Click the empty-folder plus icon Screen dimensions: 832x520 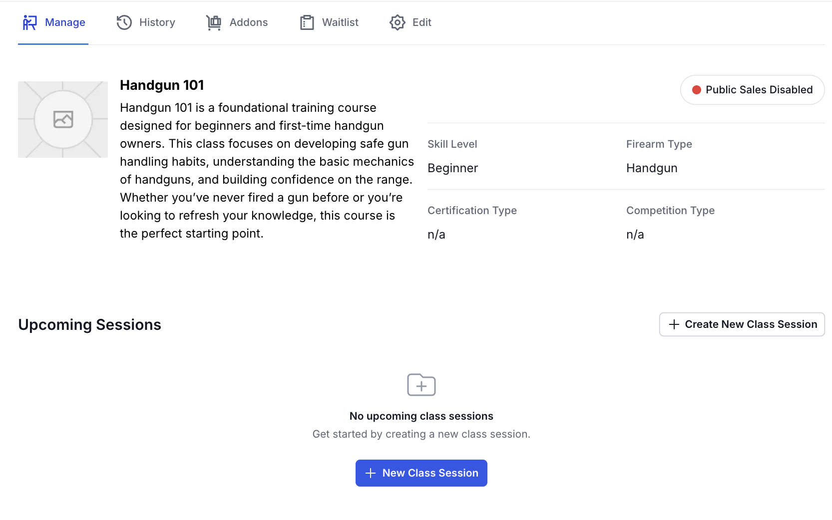coord(421,385)
